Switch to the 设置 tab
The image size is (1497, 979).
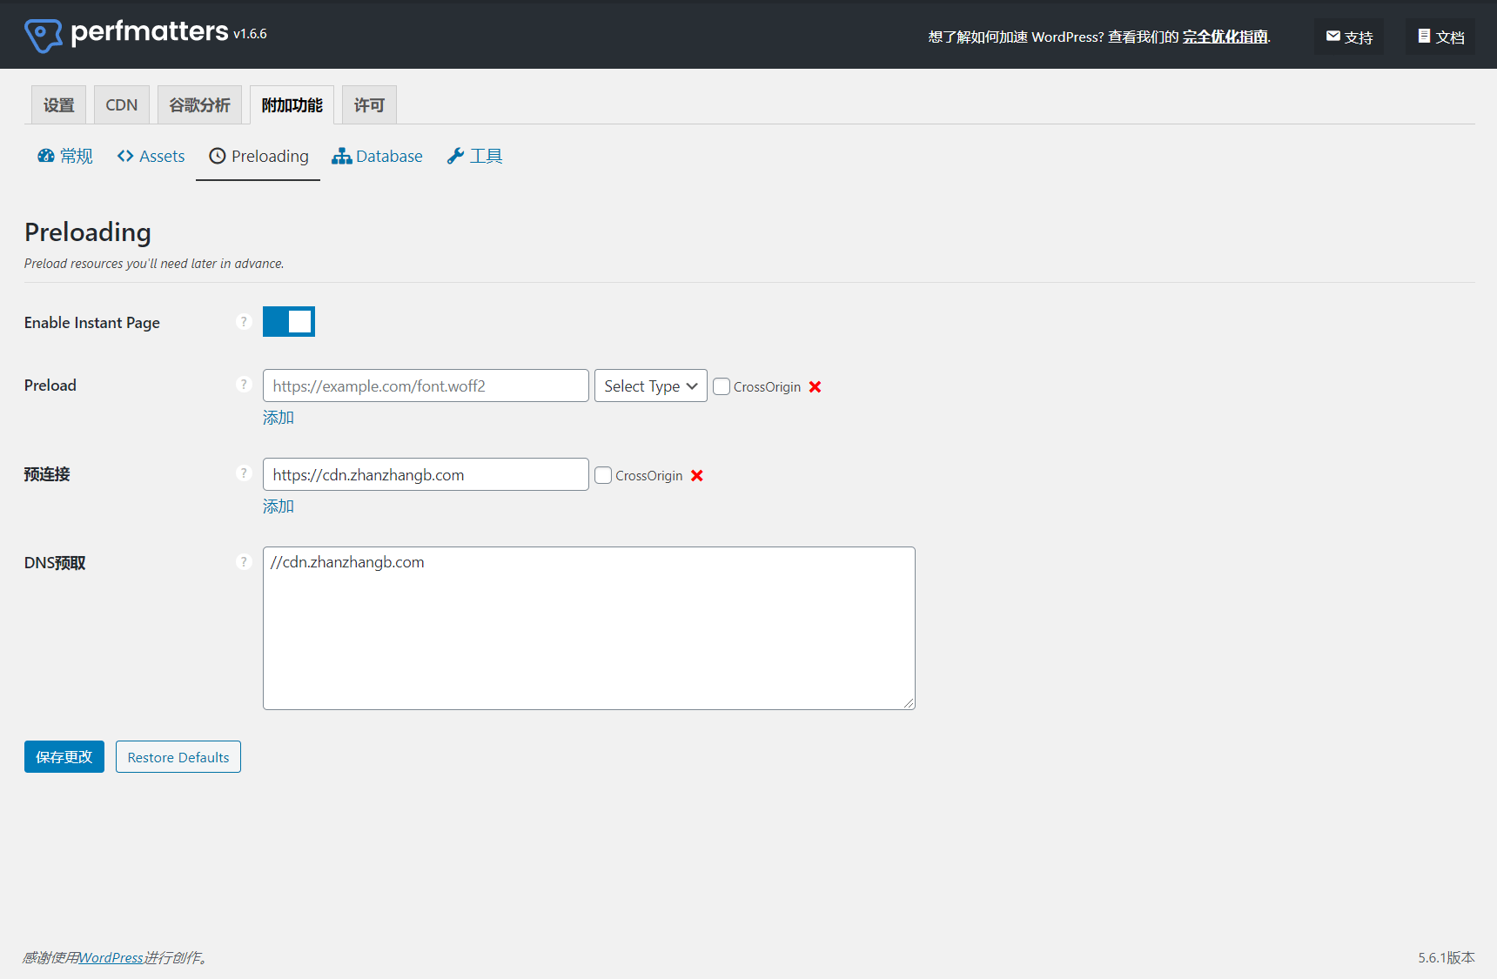tap(59, 105)
